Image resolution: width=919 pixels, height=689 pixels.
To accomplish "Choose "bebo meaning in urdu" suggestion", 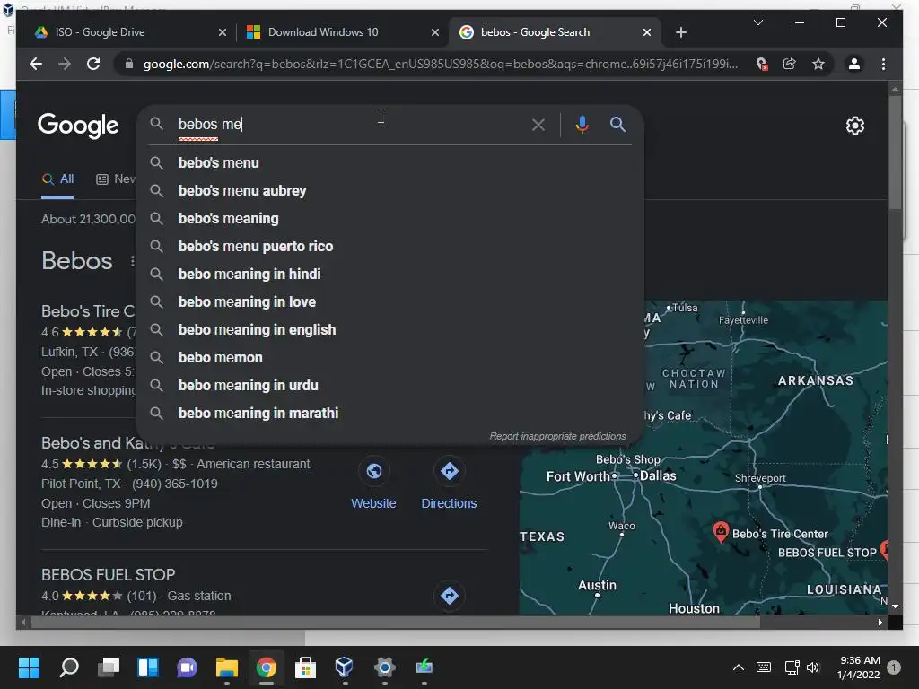I will point(389,386).
